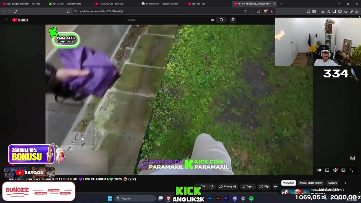
Task: Select the 'Źródło: M3GA SHOTY' chip
Action: pos(311,183)
